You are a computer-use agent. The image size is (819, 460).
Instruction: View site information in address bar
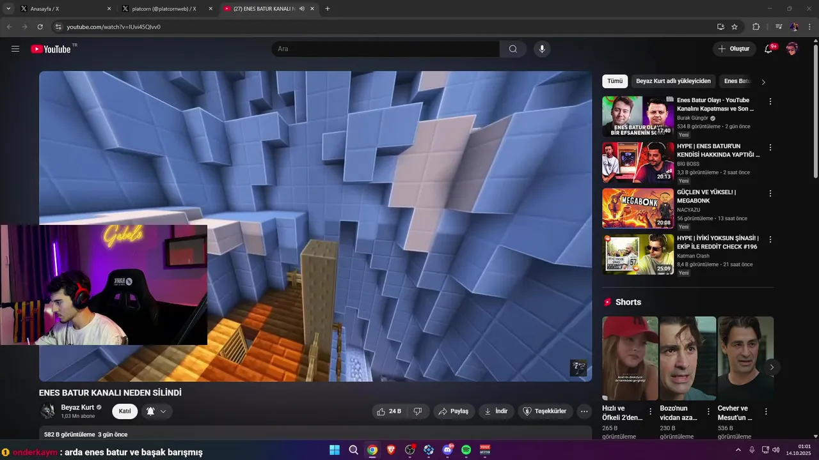point(58,27)
